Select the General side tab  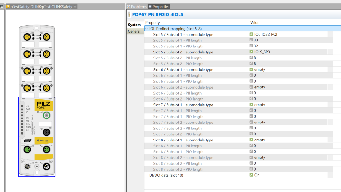(134, 31)
